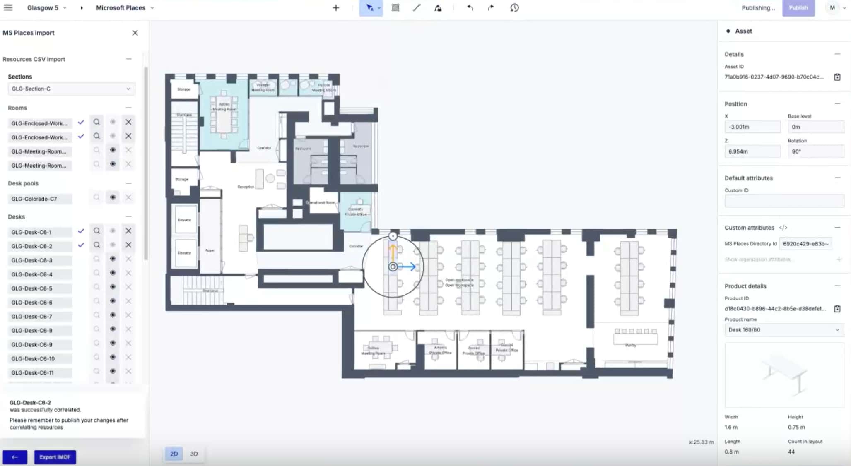This screenshot has height=466, width=851.
Task: Click the desk product preview thumbnail
Action: [784, 375]
